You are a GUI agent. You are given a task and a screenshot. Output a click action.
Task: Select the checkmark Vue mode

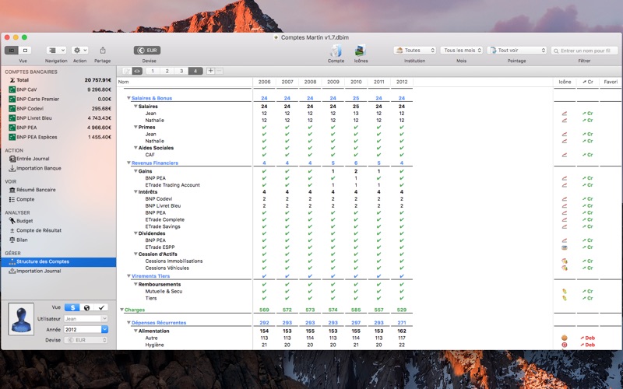coord(101,307)
